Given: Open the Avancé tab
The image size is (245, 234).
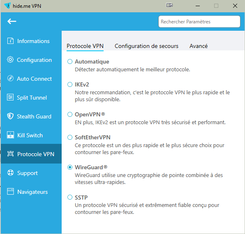Looking at the screenshot, I should point(199,46).
